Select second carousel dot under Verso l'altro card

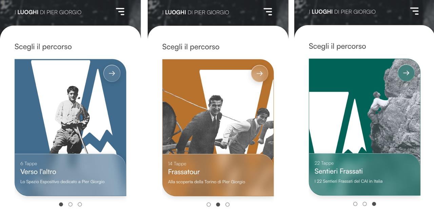[71, 204]
